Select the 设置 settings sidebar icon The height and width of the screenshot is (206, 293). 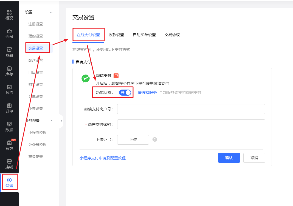tap(9, 183)
